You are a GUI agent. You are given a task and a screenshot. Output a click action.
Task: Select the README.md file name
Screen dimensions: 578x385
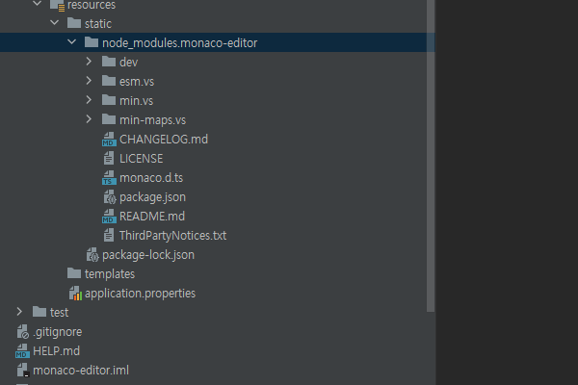(152, 217)
